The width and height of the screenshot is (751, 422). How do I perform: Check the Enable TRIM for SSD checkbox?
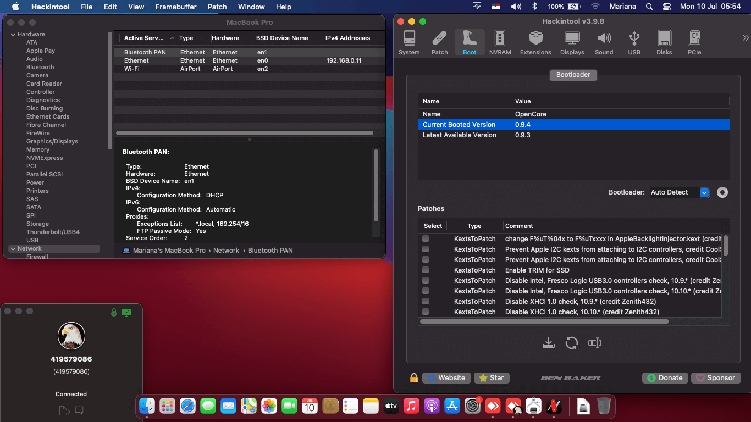click(426, 270)
